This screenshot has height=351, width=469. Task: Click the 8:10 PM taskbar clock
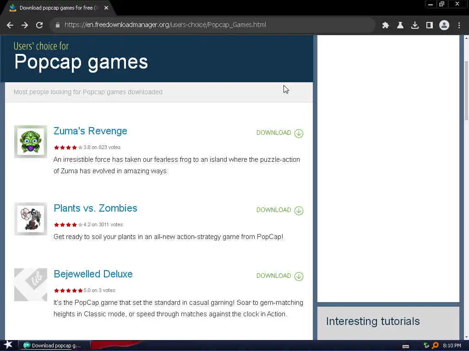pos(452,346)
